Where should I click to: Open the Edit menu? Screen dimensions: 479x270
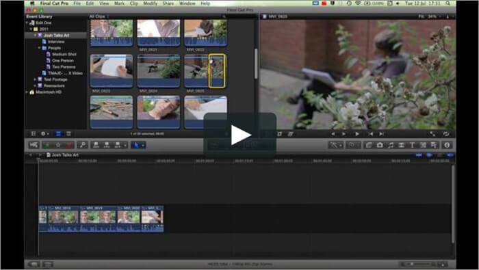click(90, 3)
